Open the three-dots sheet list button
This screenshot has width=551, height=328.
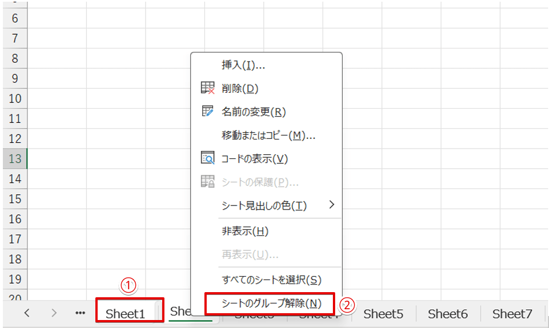[80, 313]
